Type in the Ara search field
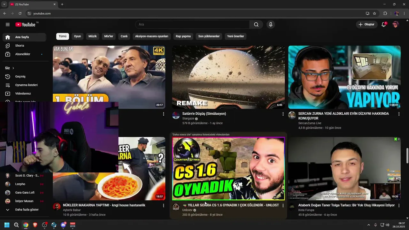This screenshot has height=230, width=409. pos(192,25)
